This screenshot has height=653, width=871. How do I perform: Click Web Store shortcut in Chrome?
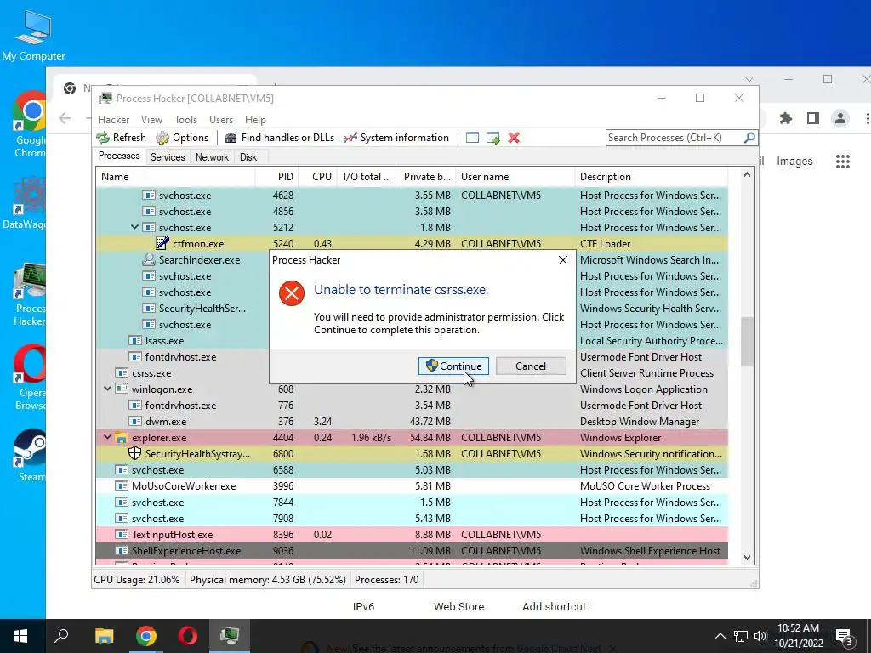[458, 606]
